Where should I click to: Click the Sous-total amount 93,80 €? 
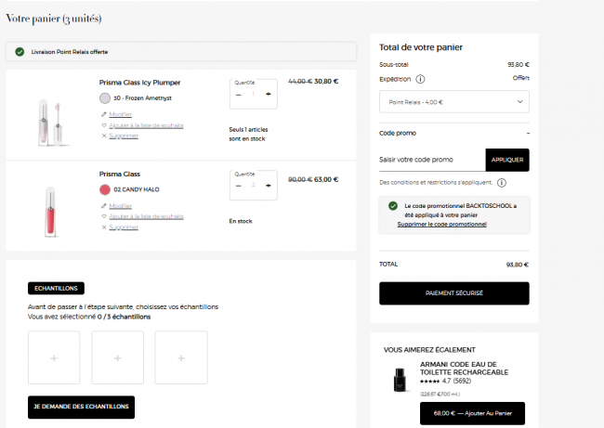[x=519, y=65]
